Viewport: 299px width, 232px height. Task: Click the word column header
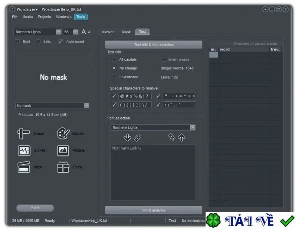click(x=244, y=49)
